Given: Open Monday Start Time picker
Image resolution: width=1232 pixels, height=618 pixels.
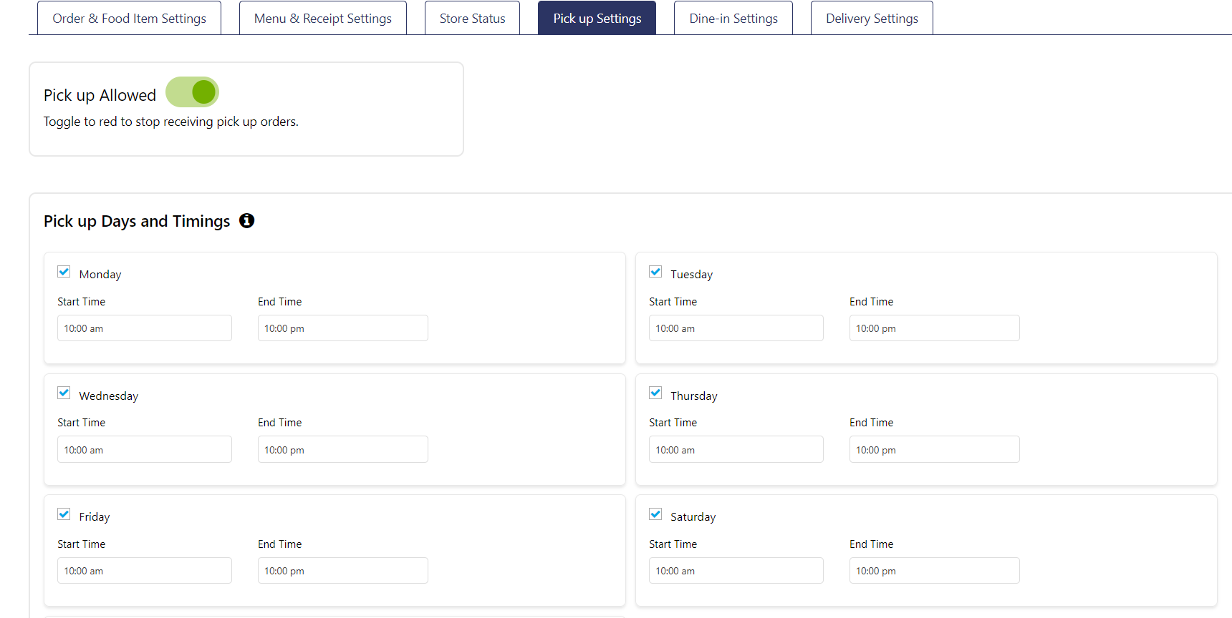Looking at the screenshot, I should (144, 328).
